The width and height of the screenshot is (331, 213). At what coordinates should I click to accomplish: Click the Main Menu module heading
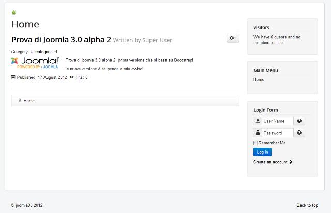pos(266,70)
